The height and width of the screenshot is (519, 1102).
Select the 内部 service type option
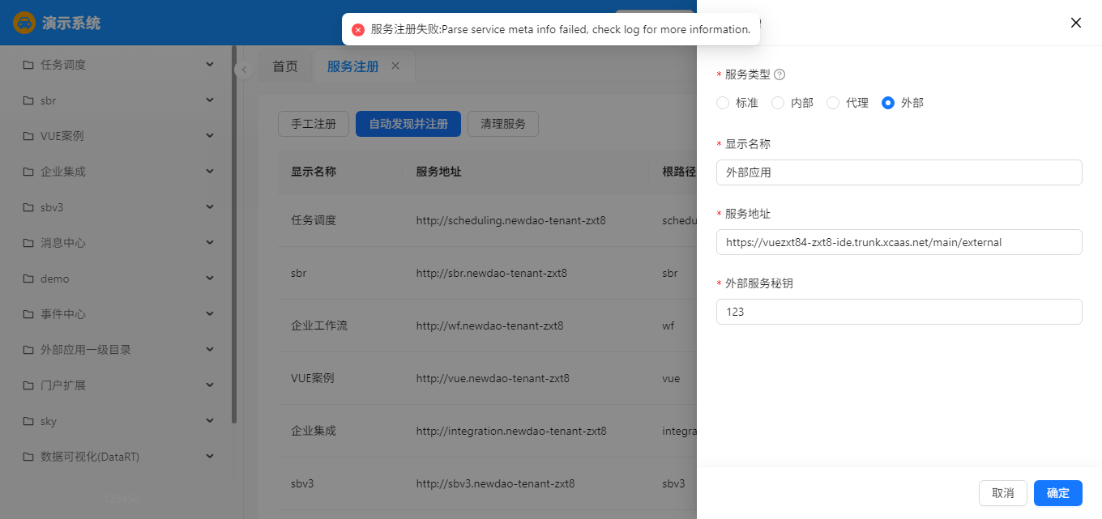(x=778, y=103)
